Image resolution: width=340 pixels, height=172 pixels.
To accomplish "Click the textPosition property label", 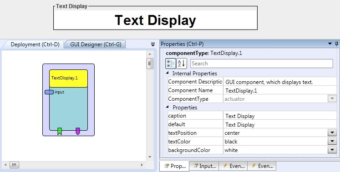I will (x=182, y=133).
